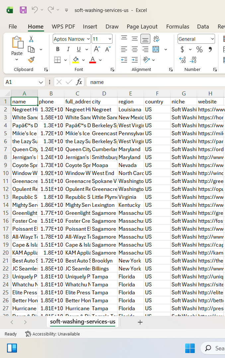Click the Paste clipboard icon
Viewport: 225px width, 358px height.
click(x=17, y=42)
